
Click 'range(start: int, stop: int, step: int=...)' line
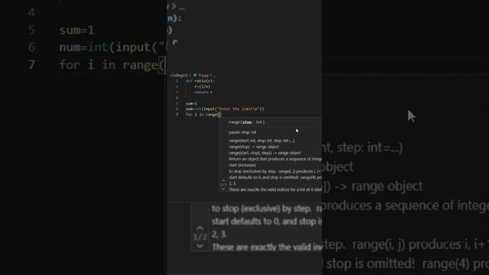click(x=261, y=141)
